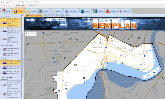Reload the page with refresh icon
Screen dimensions: 165x99
point(7,2)
